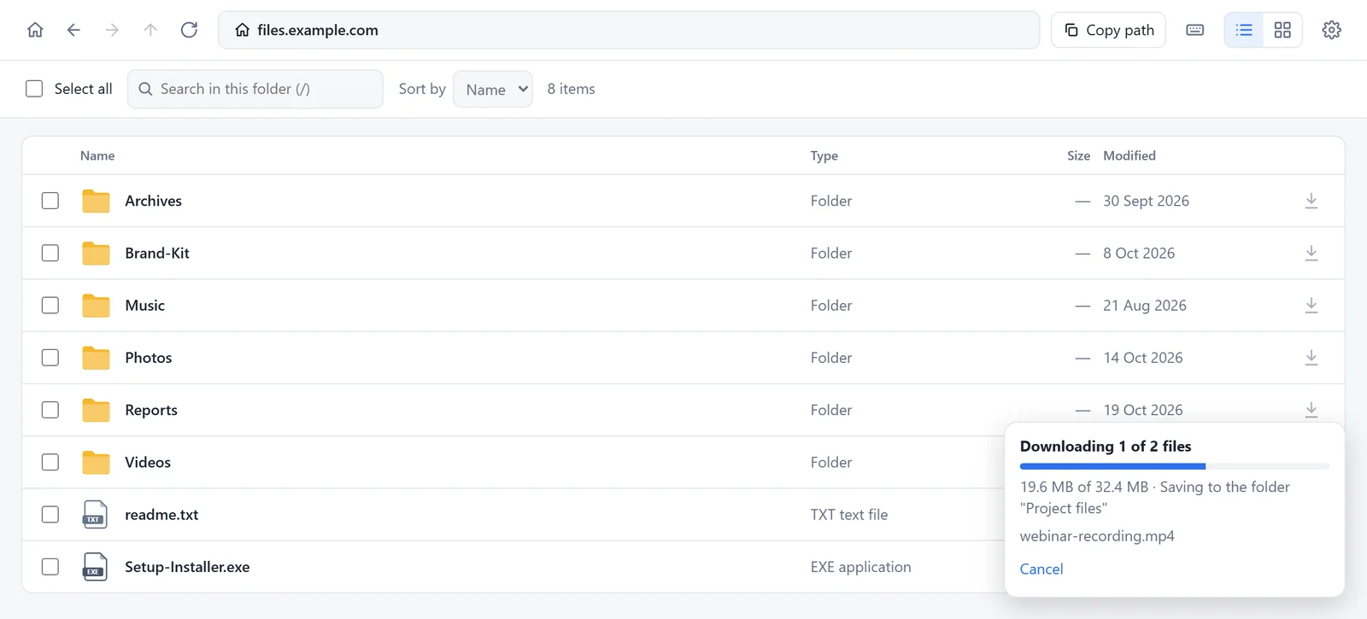
Task: Focus the Search in this folder field
Action: tap(255, 89)
